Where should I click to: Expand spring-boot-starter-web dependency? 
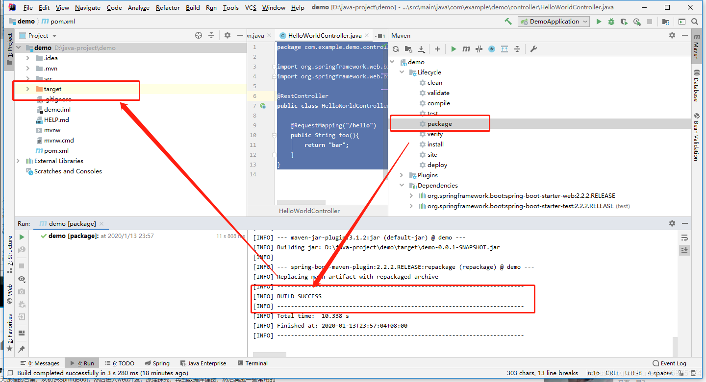(411, 196)
